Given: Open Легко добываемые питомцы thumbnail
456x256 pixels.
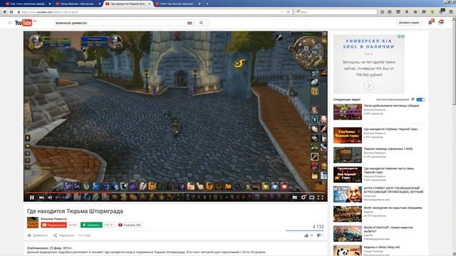Looking at the screenshot, I should [x=348, y=112].
